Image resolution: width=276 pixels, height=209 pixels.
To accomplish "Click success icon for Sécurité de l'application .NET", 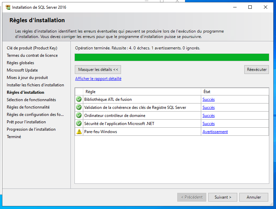I will click(x=79, y=123).
